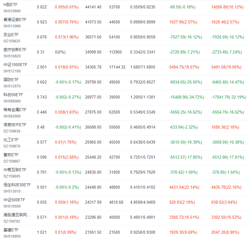Click profit 2047.20(8.90%)
Image resolution: width=248 pixels, height=240 pixels.
pos(225,232)
